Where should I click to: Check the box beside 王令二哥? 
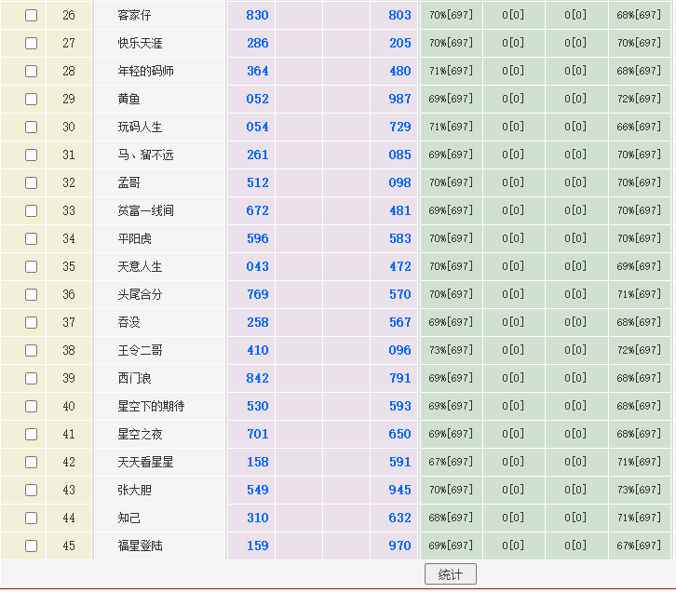(x=31, y=350)
